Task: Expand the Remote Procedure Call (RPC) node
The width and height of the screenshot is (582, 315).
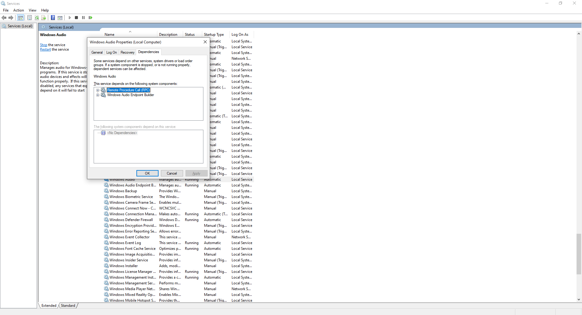Action: click(x=98, y=90)
